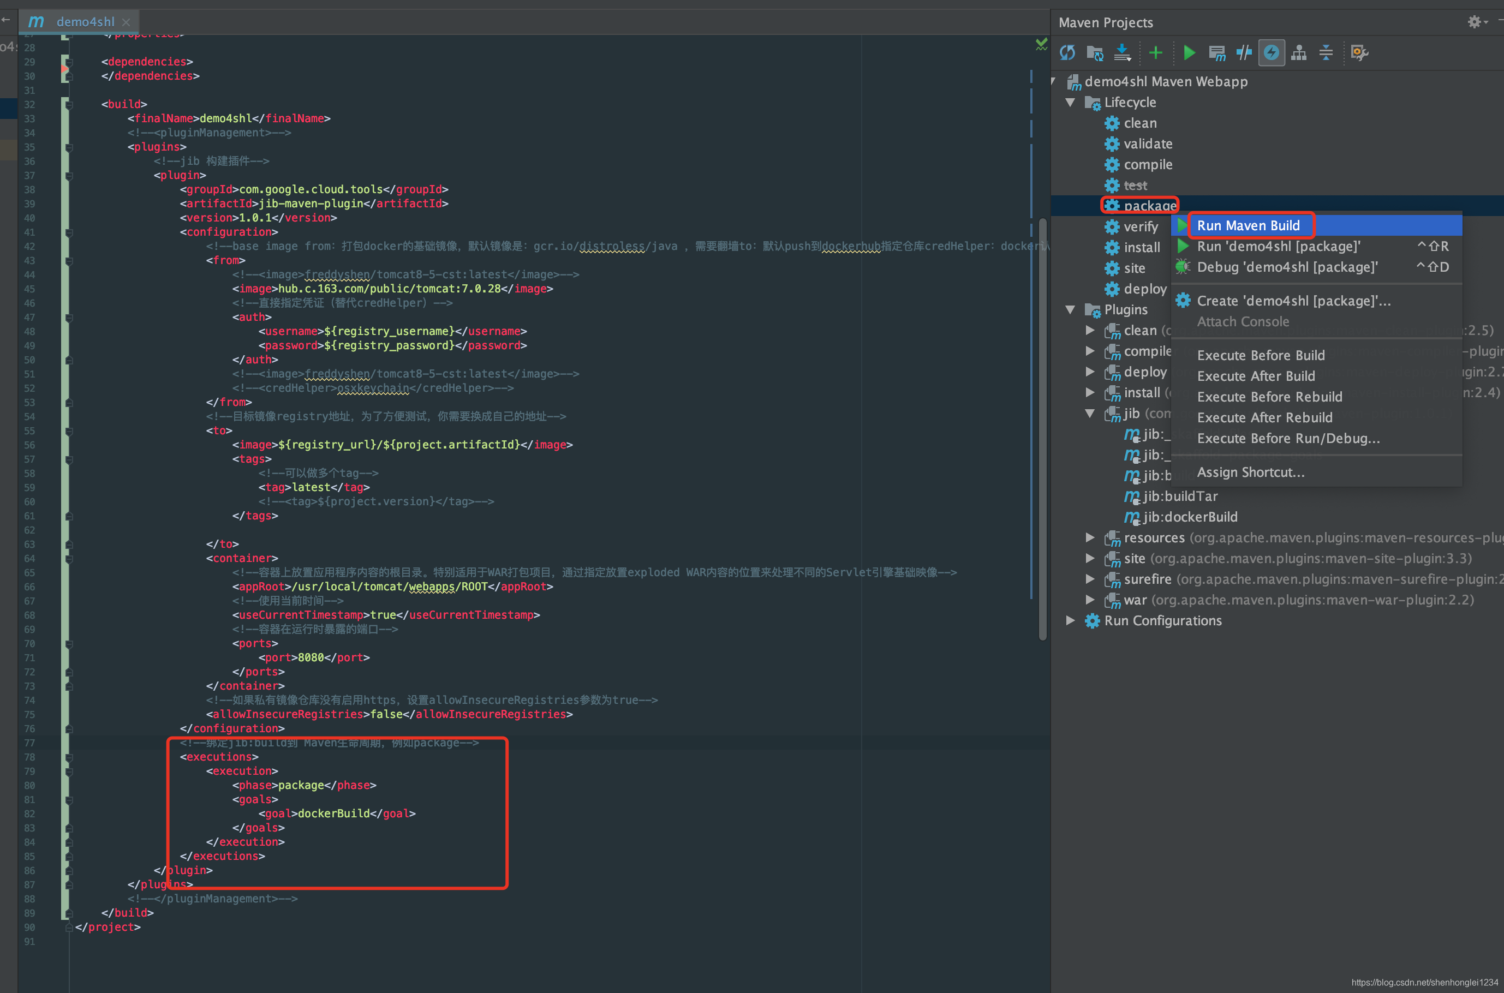Viewport: 1504px width, 993px height.
Task: Add a Maven project with green plus
Action: 1156,52
